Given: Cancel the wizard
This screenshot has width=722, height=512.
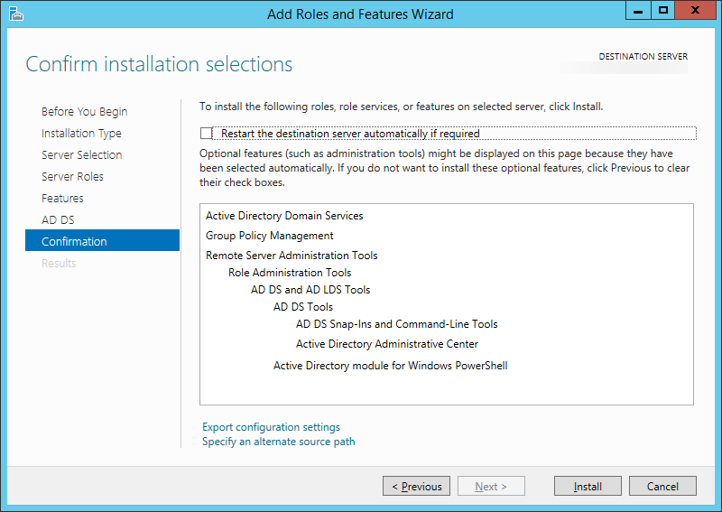Looking at the screenshot, I should tap(662, 486).
